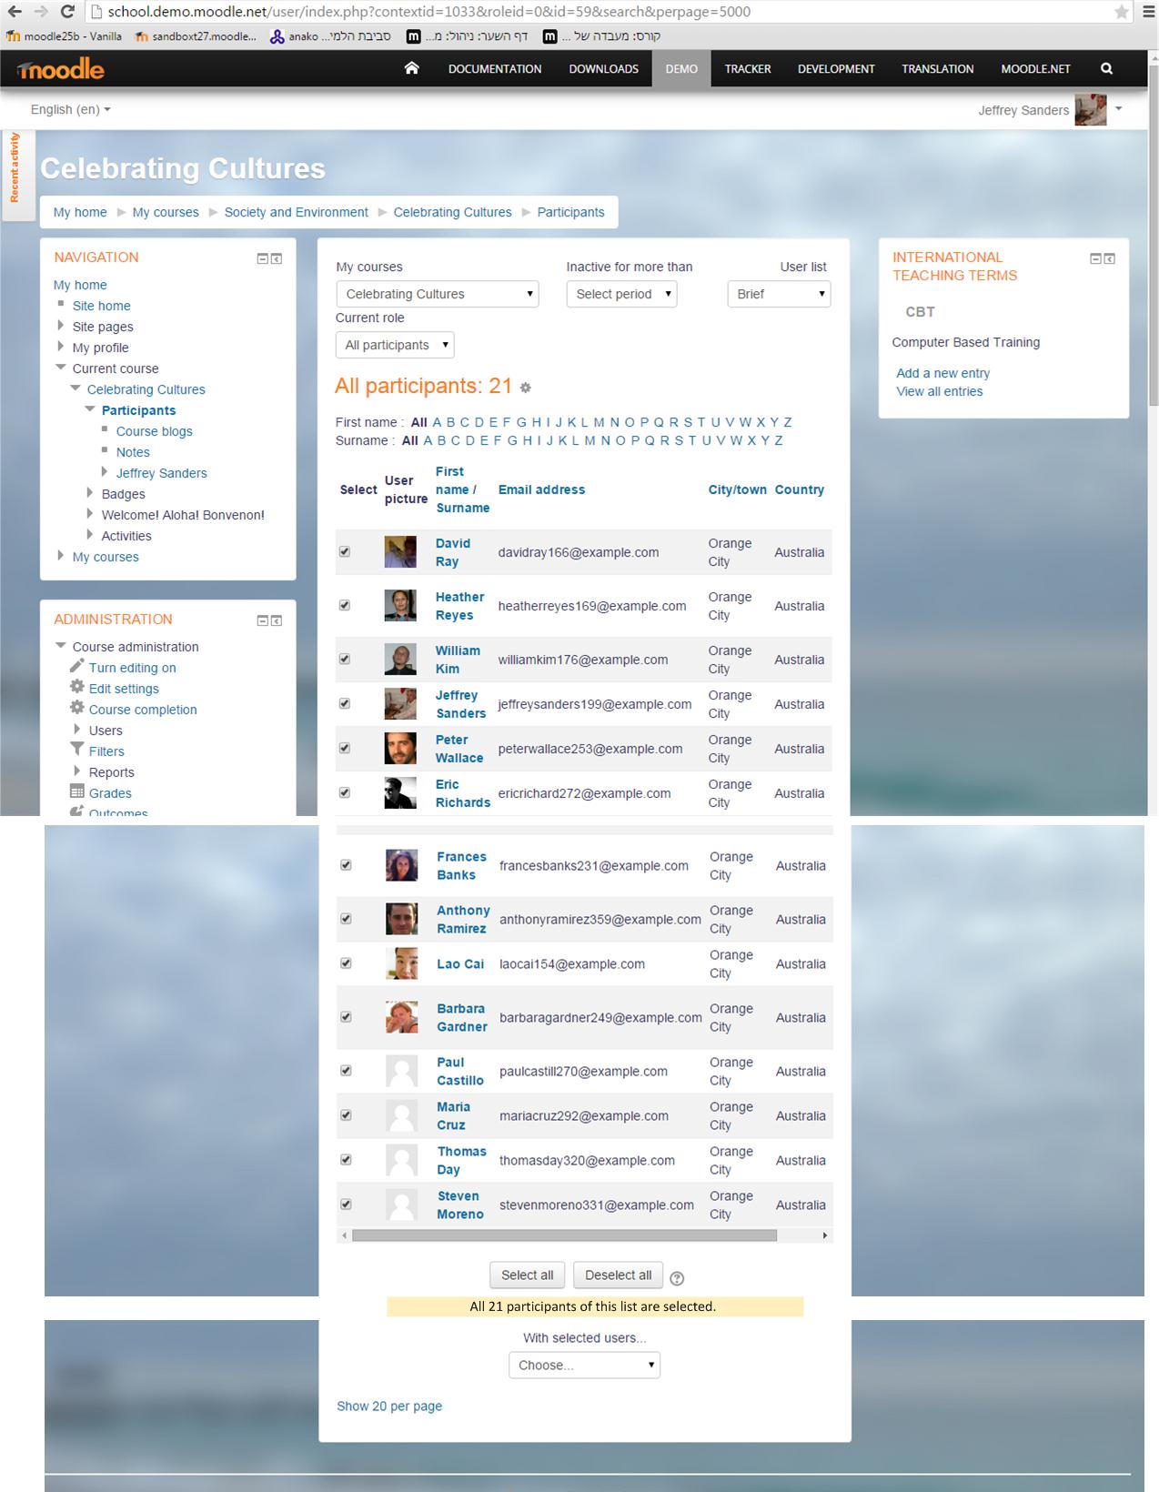Click the participants table horizontal scrollbar
The width and height of the screenshot is (1159, 1492).
coord(564,1235)
